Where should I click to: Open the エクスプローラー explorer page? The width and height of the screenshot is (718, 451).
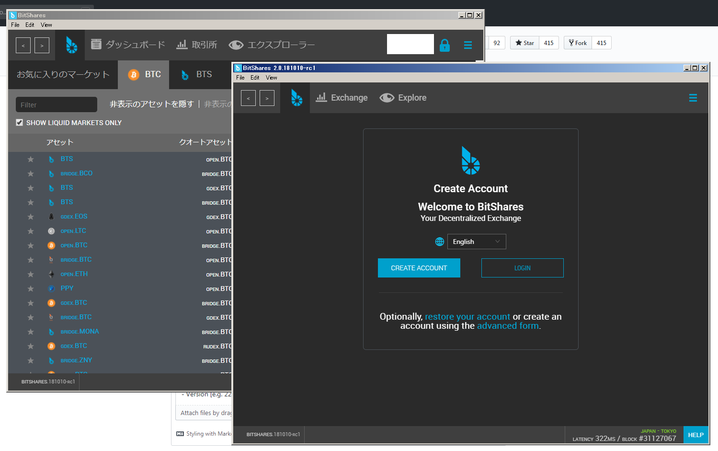click(x=272, y=45)
